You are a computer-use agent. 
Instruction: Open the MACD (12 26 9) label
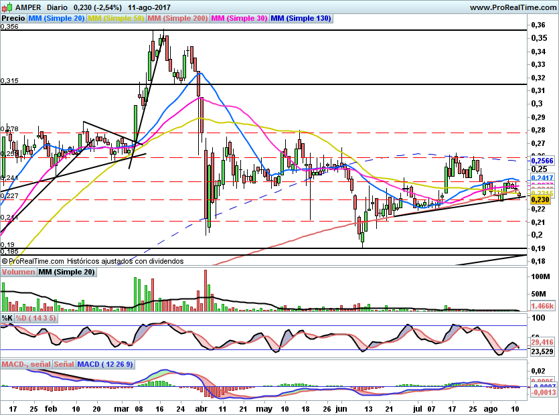pyautogui.click(x=105, y=364)
